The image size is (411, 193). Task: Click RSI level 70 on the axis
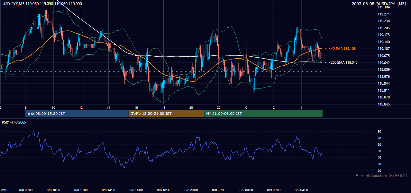coord(379,138)
